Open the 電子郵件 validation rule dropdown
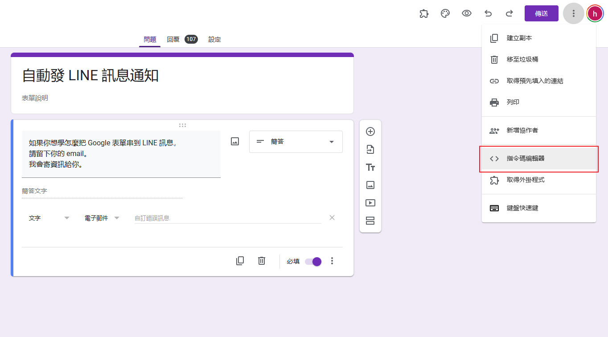Screen dimensions: 608x337 click(102, 218)
